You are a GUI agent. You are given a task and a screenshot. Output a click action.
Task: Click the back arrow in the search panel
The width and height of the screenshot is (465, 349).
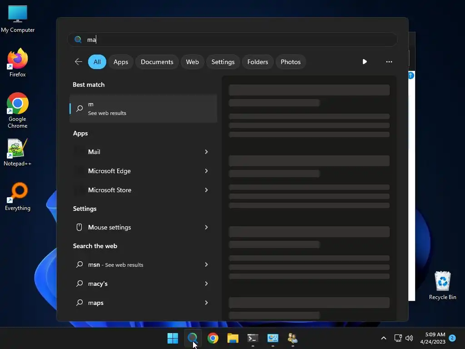click(x=78, y=62)
